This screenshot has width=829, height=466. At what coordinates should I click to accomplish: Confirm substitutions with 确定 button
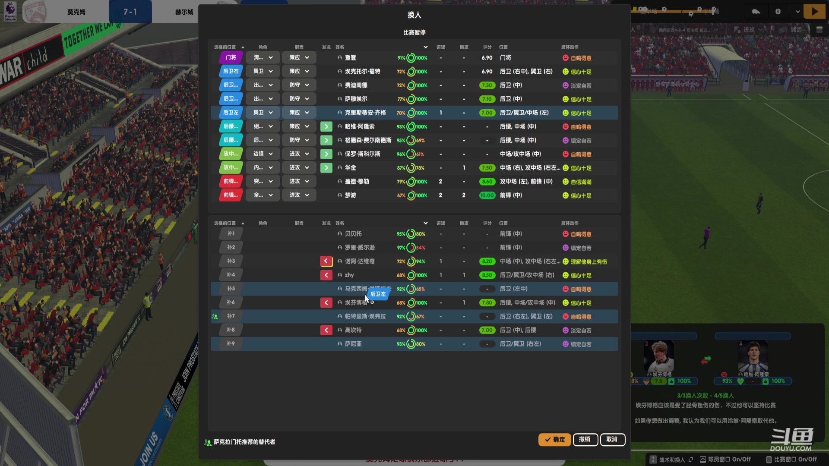pos(554,439)
